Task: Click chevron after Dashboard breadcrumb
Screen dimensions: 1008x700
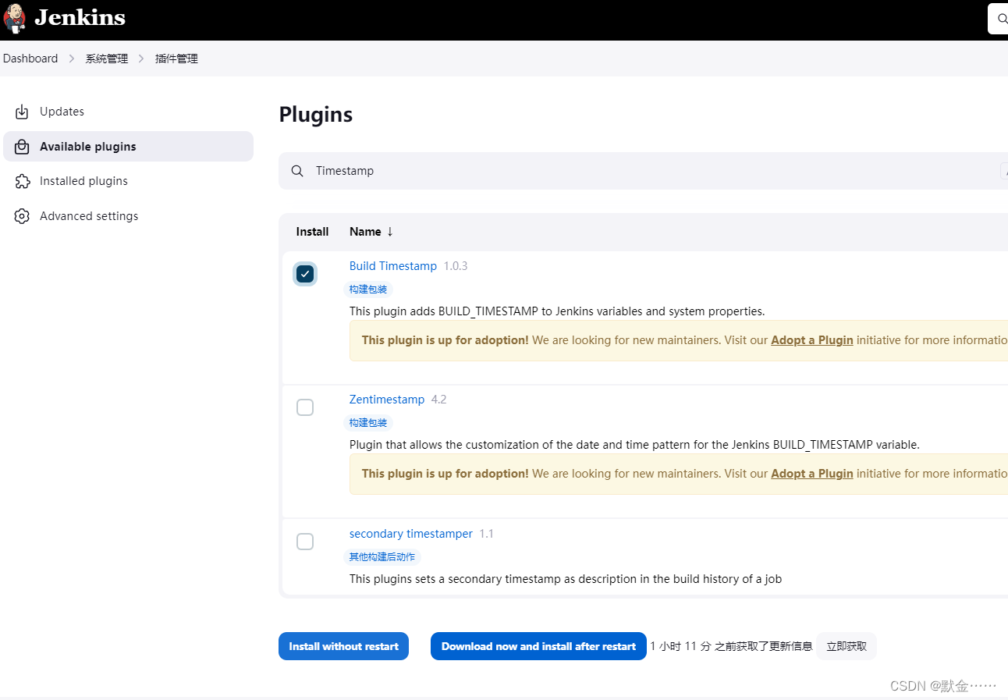Action: tap(72, 59)
